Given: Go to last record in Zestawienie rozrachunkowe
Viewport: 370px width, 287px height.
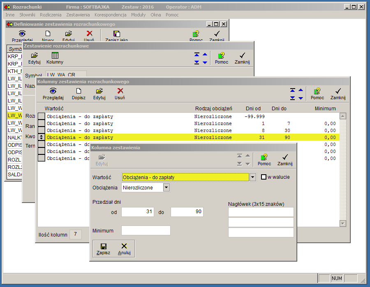Looking at the screenshot, I should click(197, 62).
